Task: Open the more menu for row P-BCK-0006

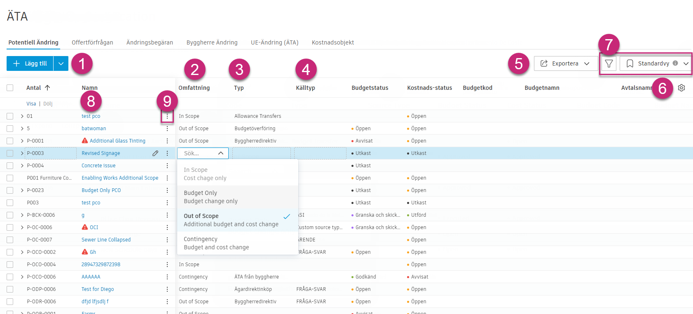Action: 167,215
